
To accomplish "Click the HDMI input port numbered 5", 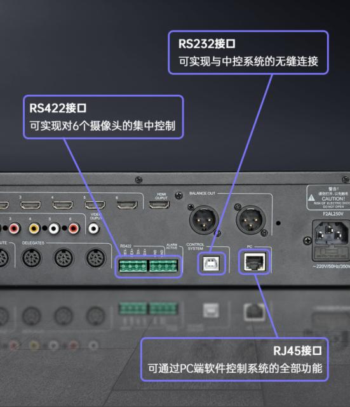I will (x=95, y=205).
